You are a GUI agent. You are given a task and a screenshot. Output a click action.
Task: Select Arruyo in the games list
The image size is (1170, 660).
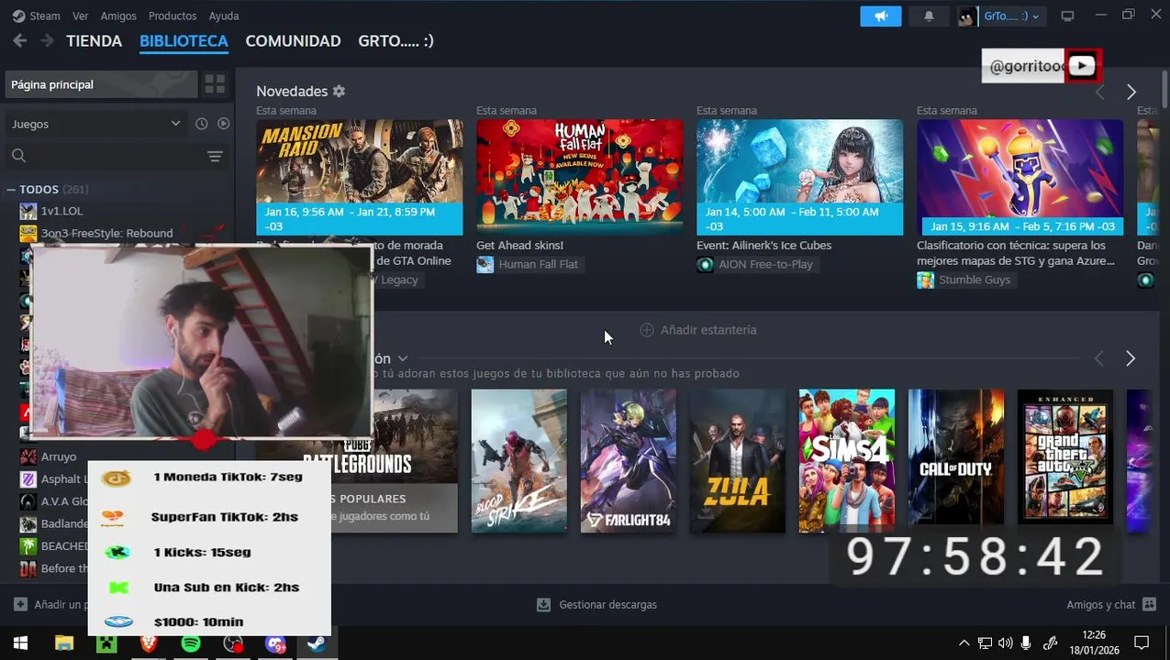click(x=59, y=456)
